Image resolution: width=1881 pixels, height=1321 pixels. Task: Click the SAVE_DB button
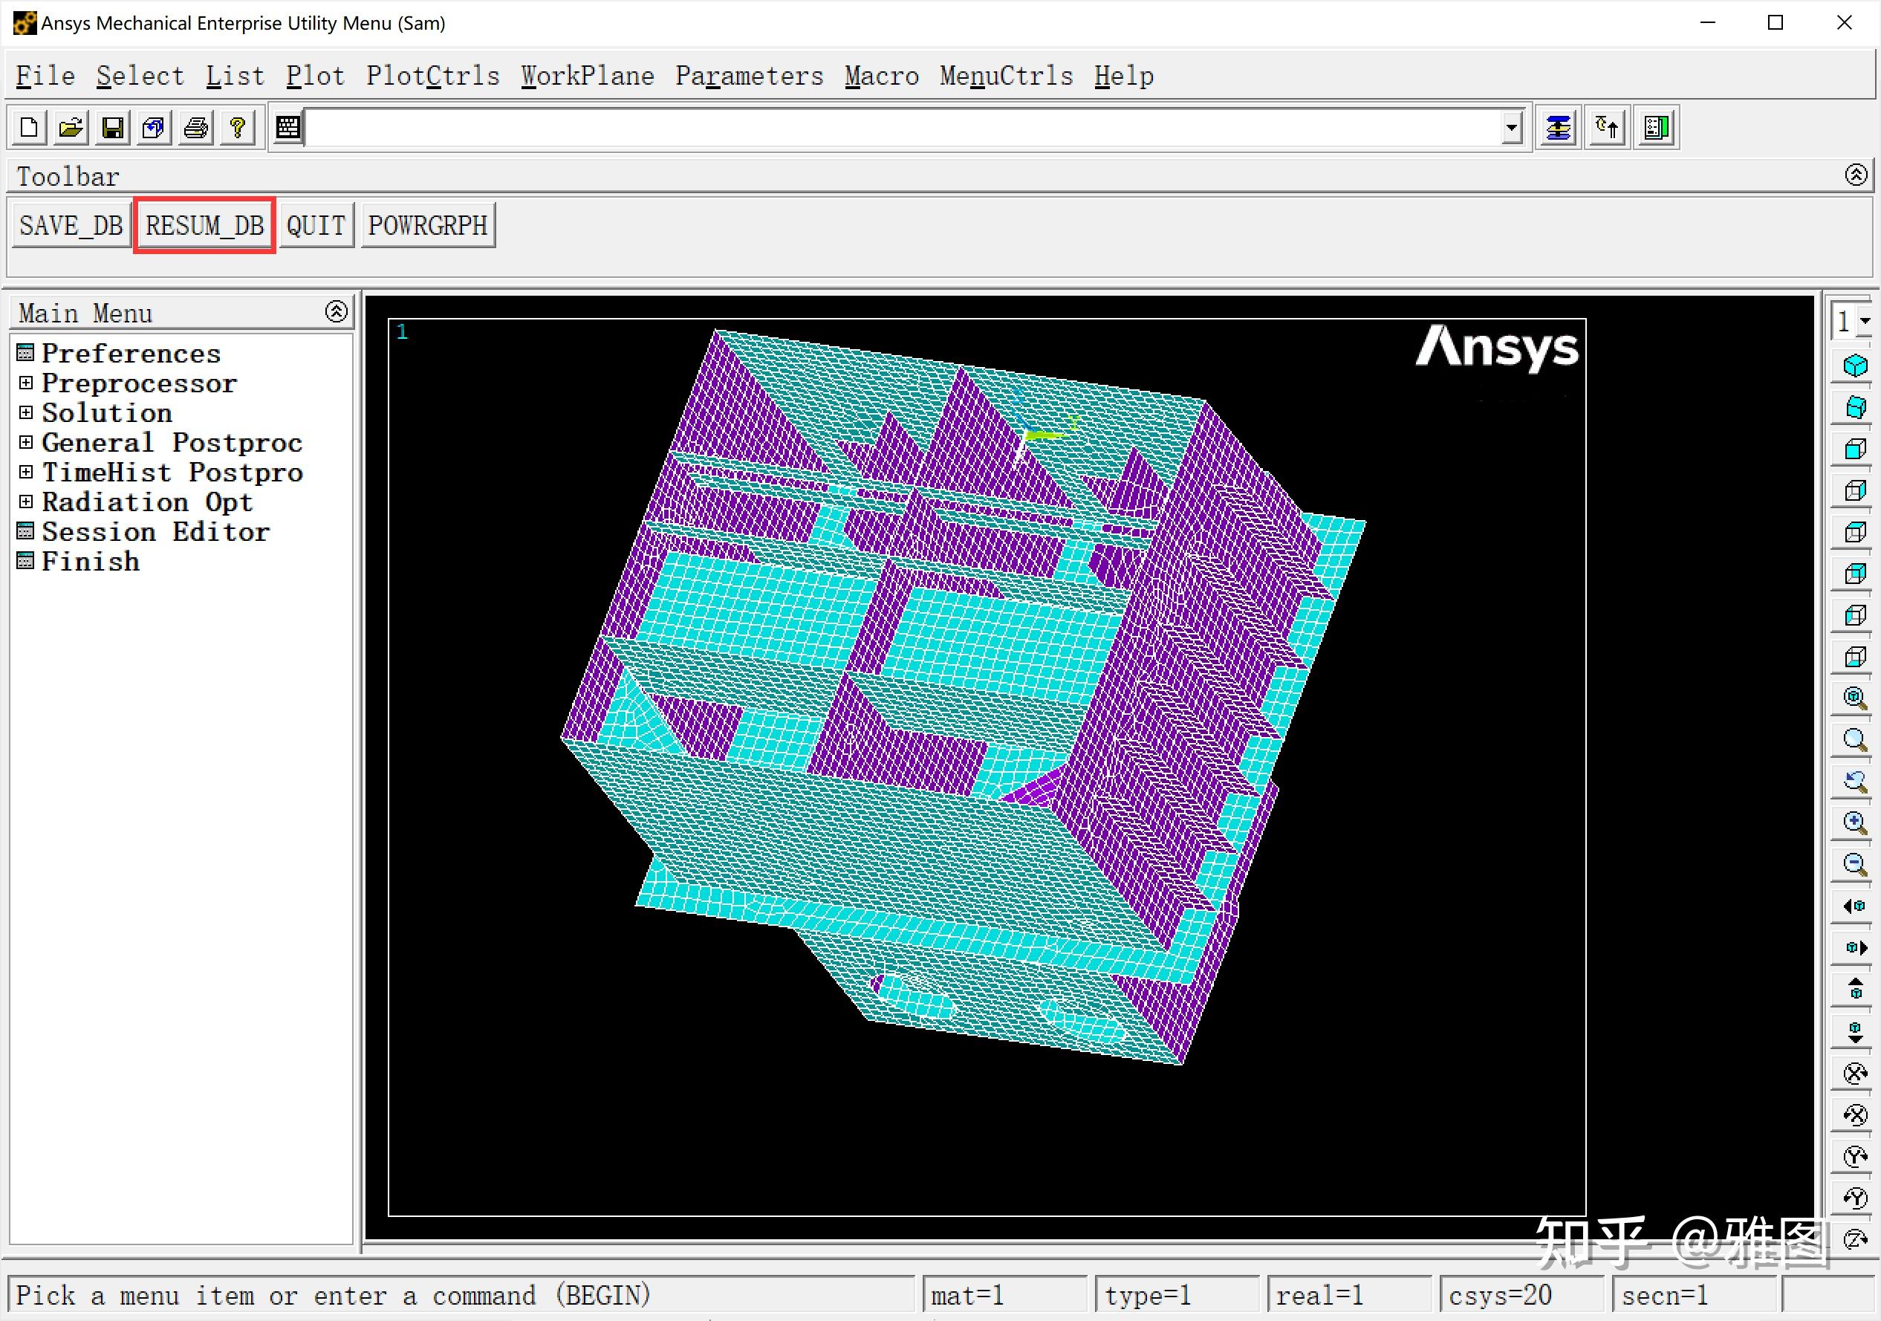71,224
